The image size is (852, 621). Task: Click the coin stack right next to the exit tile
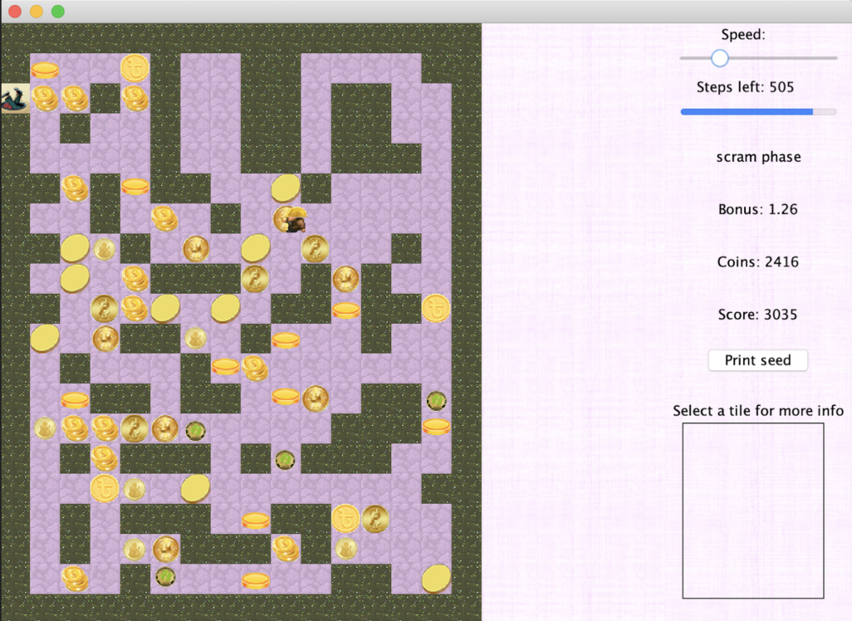tap(45, 99)
